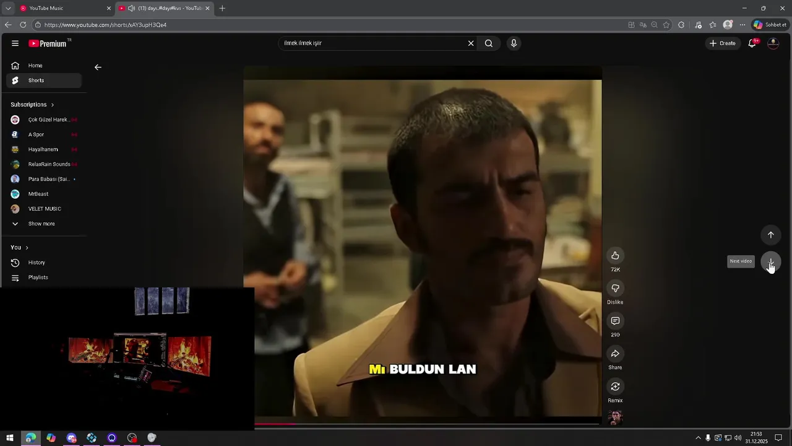Open the MrBeast subscription
The image size is (792, 446).
tap(43, 194)
